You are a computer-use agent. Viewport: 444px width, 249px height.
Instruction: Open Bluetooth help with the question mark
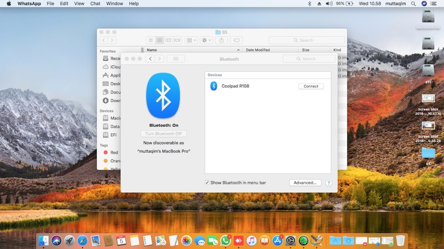tap(328, 183)
